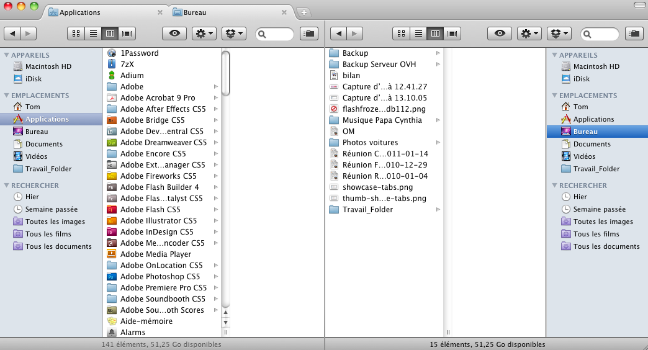Image resolution: width=648 pixels, height=350 pixels.
Task: Select Adobe Flash CS5 icon
Action: 112,209
